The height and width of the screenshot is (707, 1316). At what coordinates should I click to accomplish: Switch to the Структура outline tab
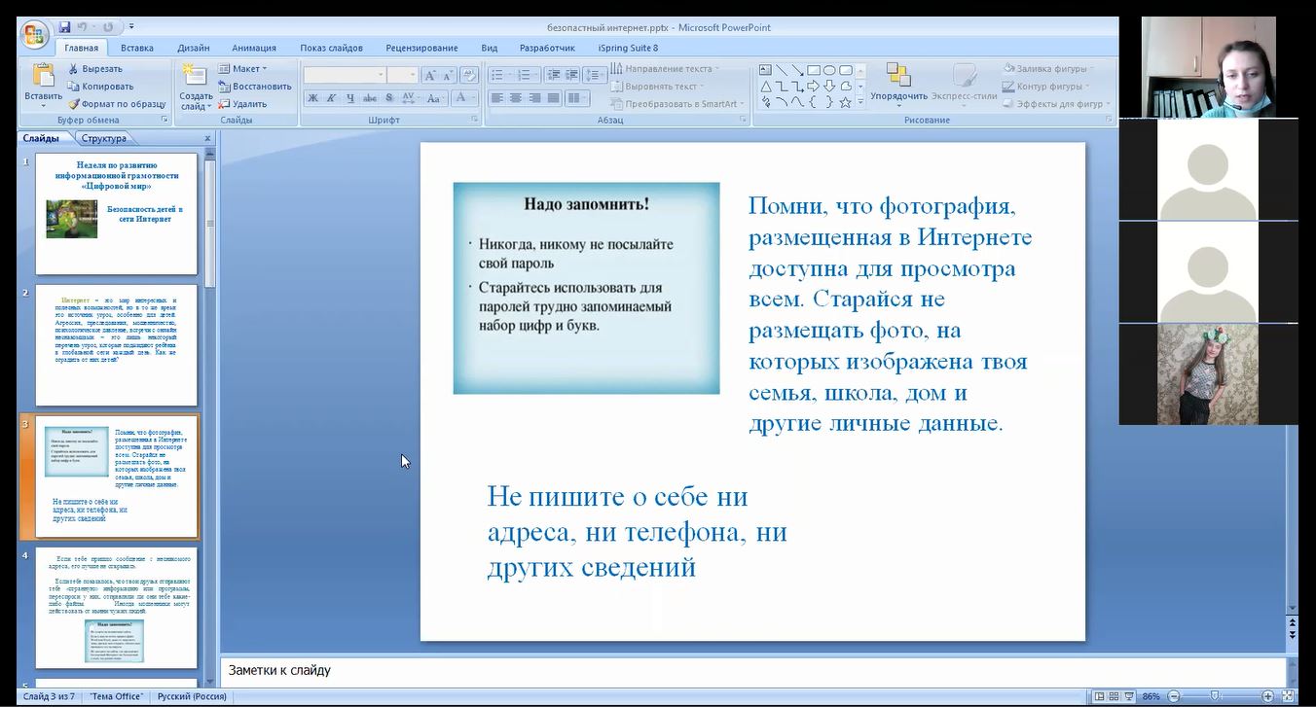tap(104, 138)
